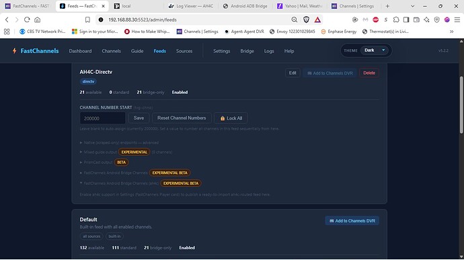Open the Bridge nav item
The width and height of the screenshot is (464, 260).
tap(247, 51)
